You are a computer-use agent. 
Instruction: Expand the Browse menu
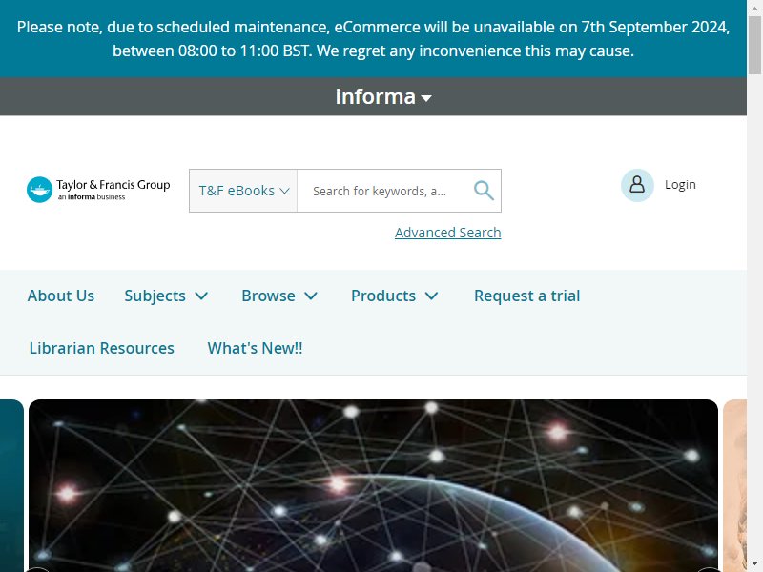click(x=279, y=296)
